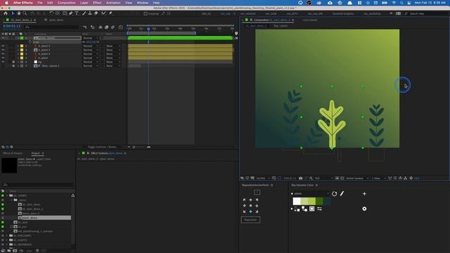Toggle visibility of the plant_demo layer

pyautogui.click(x=3, y=38)
